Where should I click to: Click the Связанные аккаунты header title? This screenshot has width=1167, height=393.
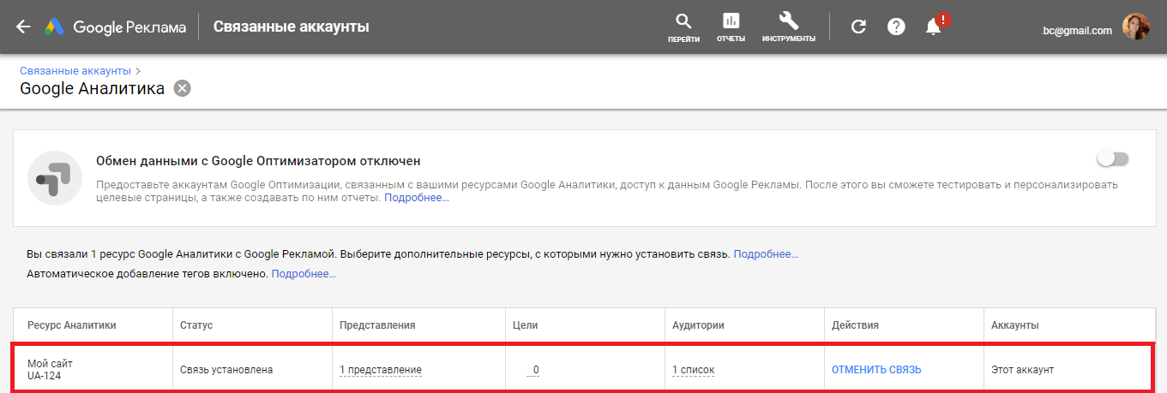tap(291, 27)
